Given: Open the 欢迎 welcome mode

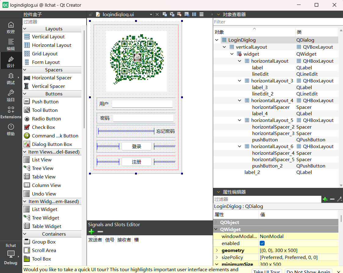Looking at the screenshot, I should pyautogui.click(x=11, y=28).
